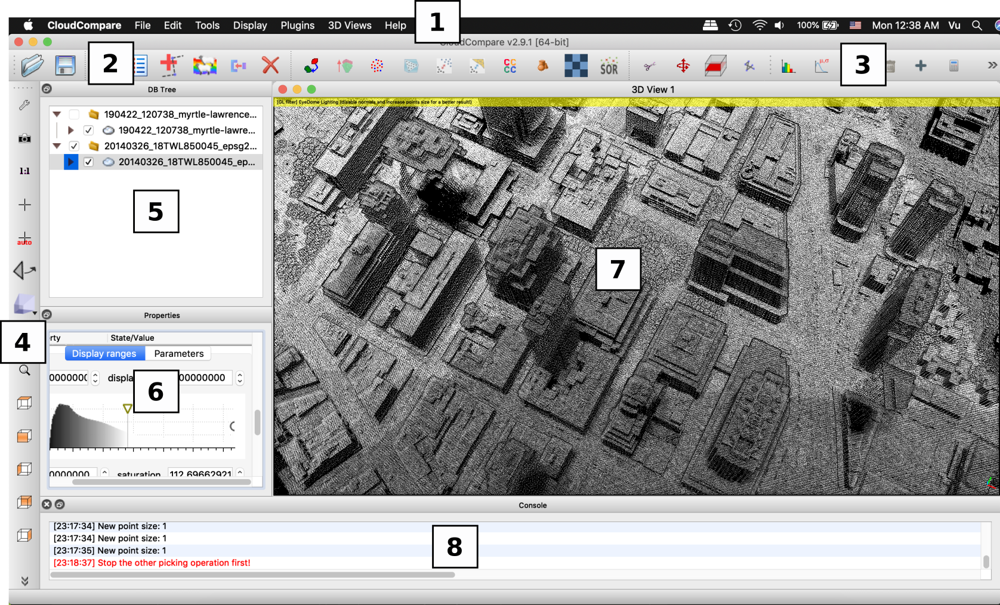Switch to the Parameters tab
The image size is (1000, 605).
tap(178, 354)
